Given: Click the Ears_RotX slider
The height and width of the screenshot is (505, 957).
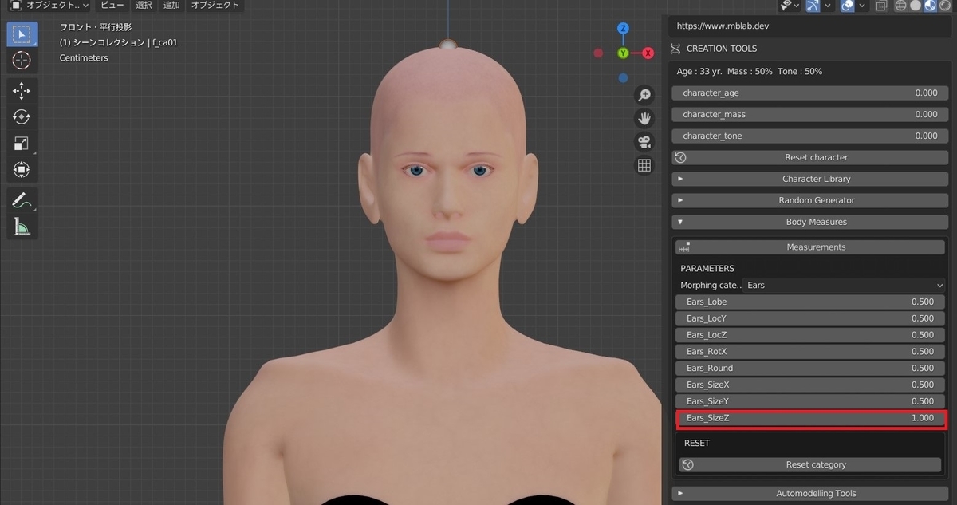Looking at the screenshot, I should 810,351.
